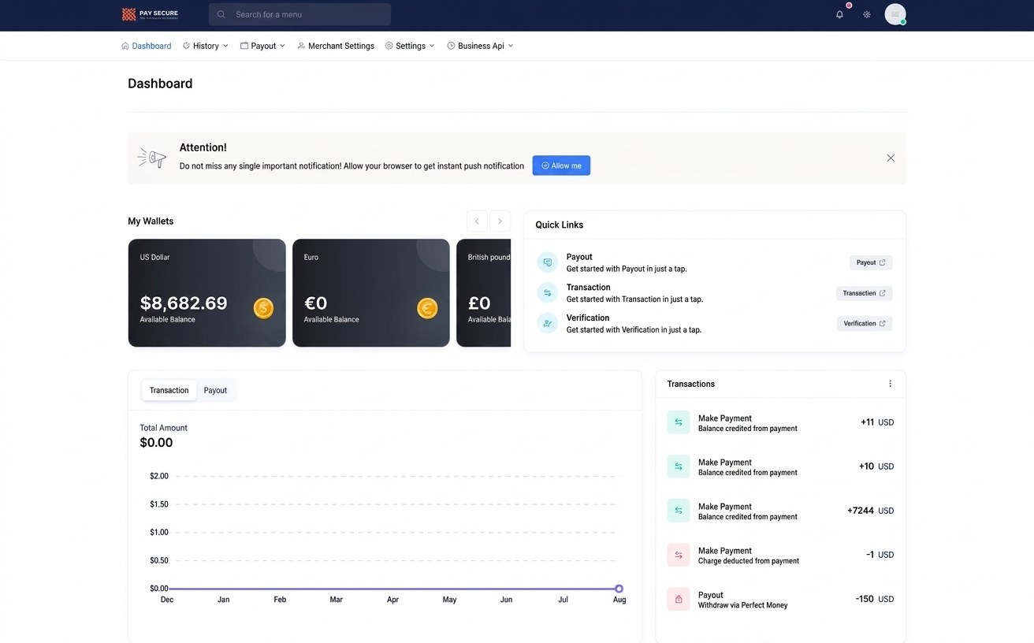This screenshot has width=1034, height=643.
Task: Open the notifications bell icon
Action: [839, 14]
